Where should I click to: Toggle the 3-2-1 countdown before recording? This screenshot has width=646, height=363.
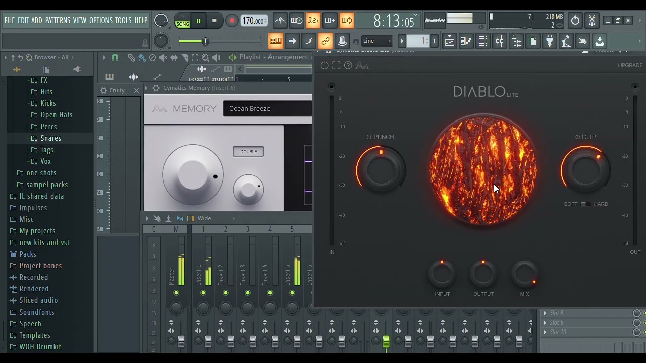pos(313,20)
